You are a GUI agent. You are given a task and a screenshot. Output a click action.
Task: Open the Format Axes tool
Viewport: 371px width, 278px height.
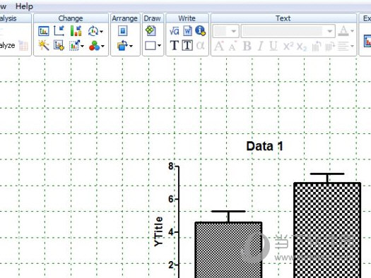59,31
